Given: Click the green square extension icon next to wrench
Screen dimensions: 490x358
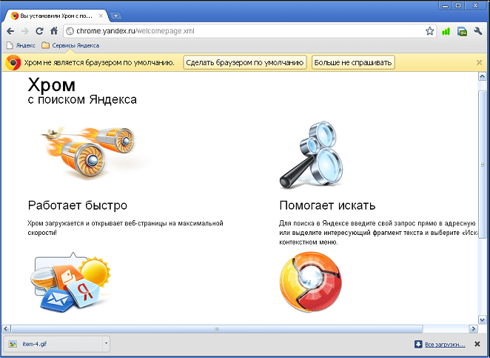Looking at the screenshot, I should click(x=462, y=31).
